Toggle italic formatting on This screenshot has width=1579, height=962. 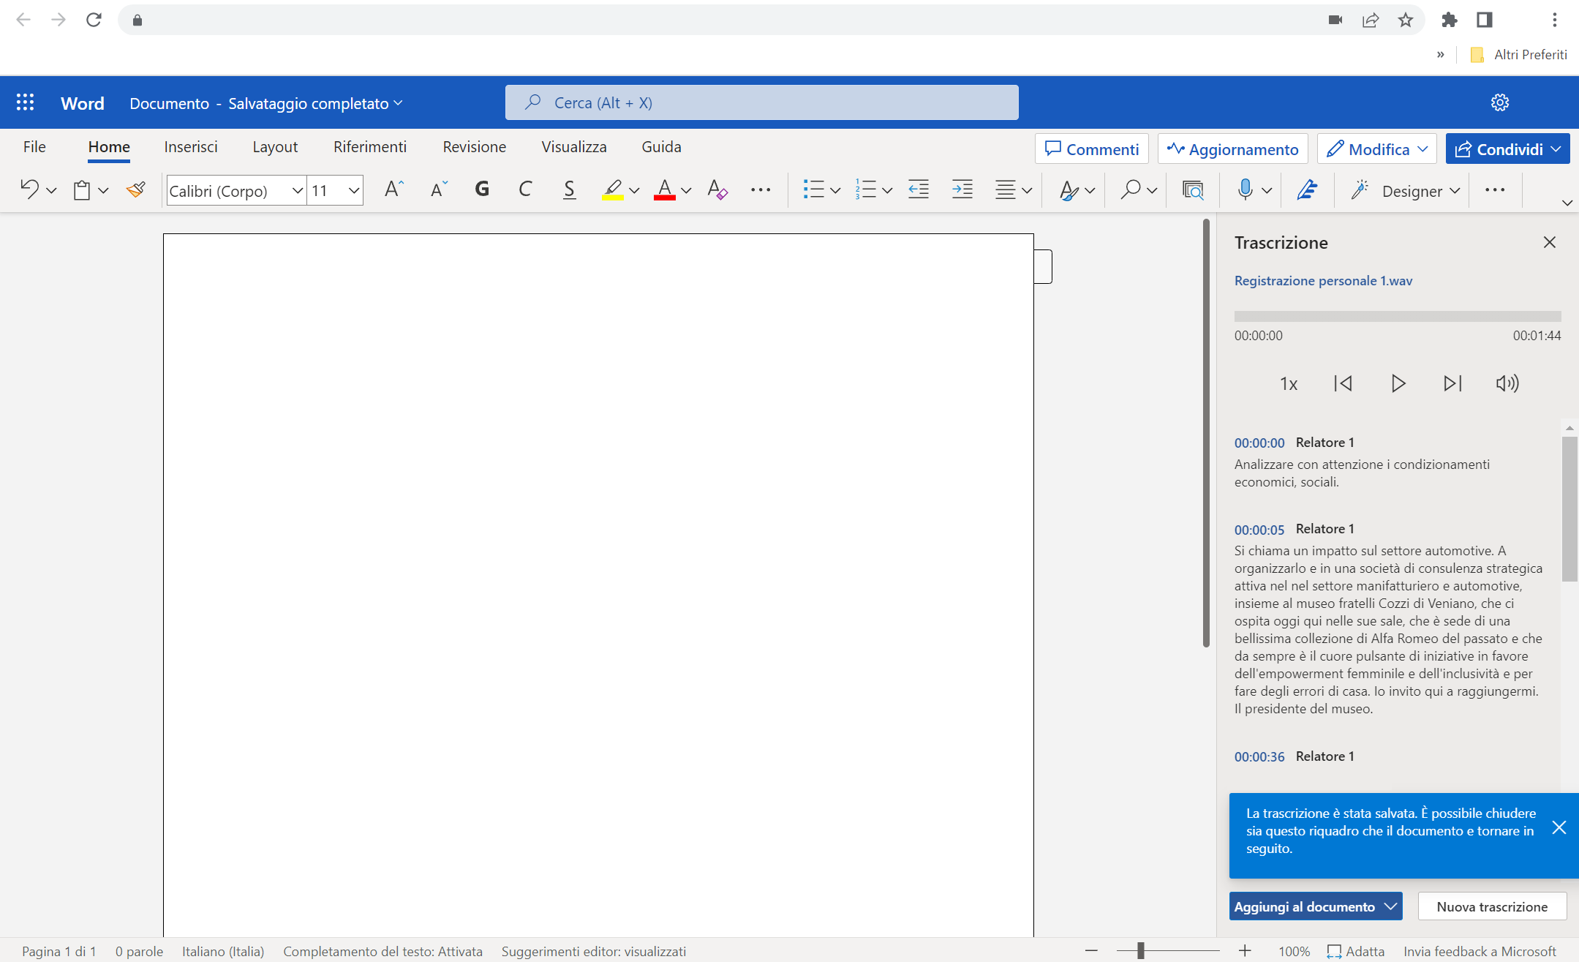526,189
